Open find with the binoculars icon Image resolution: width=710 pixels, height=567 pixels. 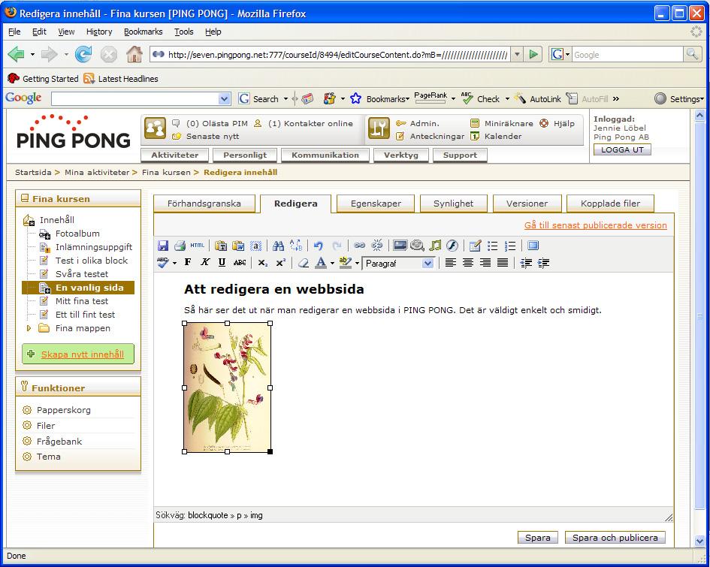coord(279,246)
